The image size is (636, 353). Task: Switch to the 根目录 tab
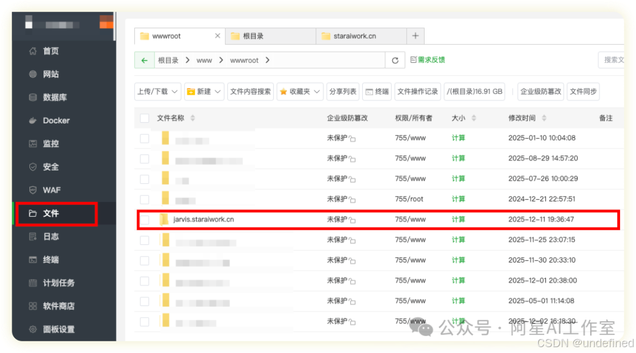270,36
